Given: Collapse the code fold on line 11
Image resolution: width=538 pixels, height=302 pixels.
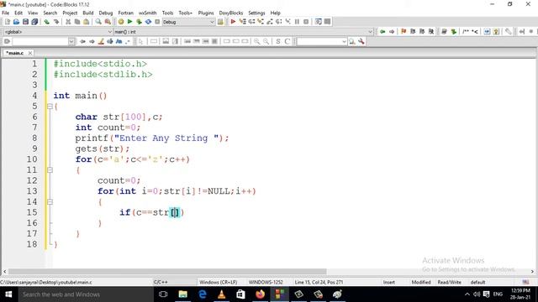Looking at the screenshot, I should (x=50, y=169).
